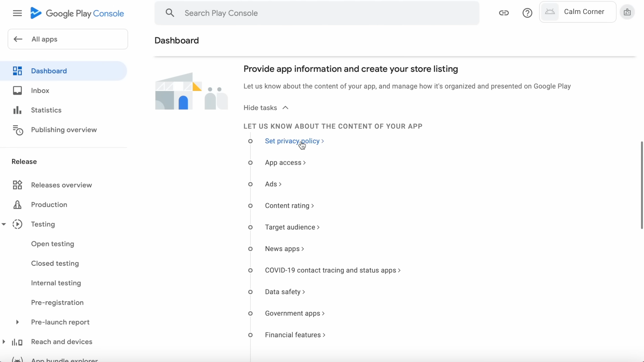Open the Set privacy policy link
Screen dimensions: 644x362
coord(292,141)
